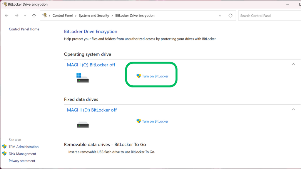
Task: Expand the address bar history dropdown
Action: [x=220, y=16]
